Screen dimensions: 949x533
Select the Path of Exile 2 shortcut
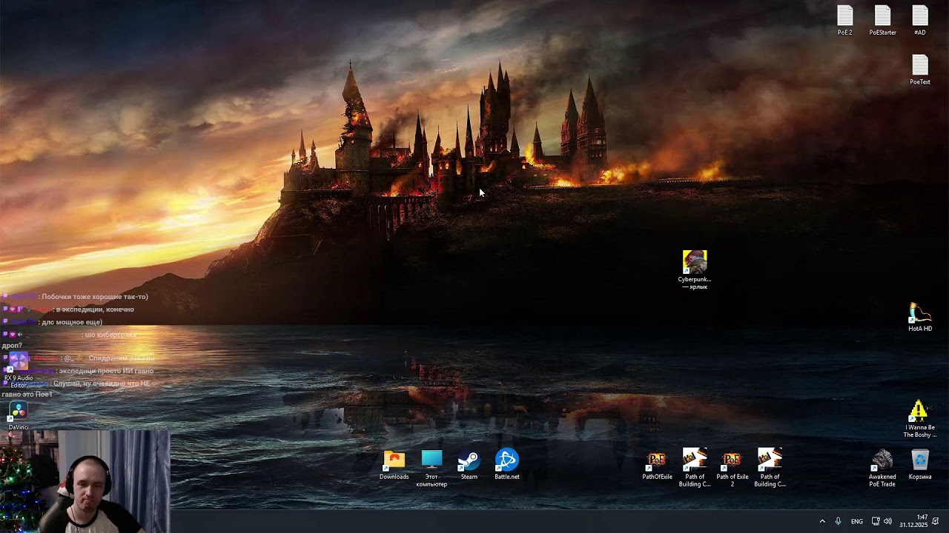[x=733, y=469]
